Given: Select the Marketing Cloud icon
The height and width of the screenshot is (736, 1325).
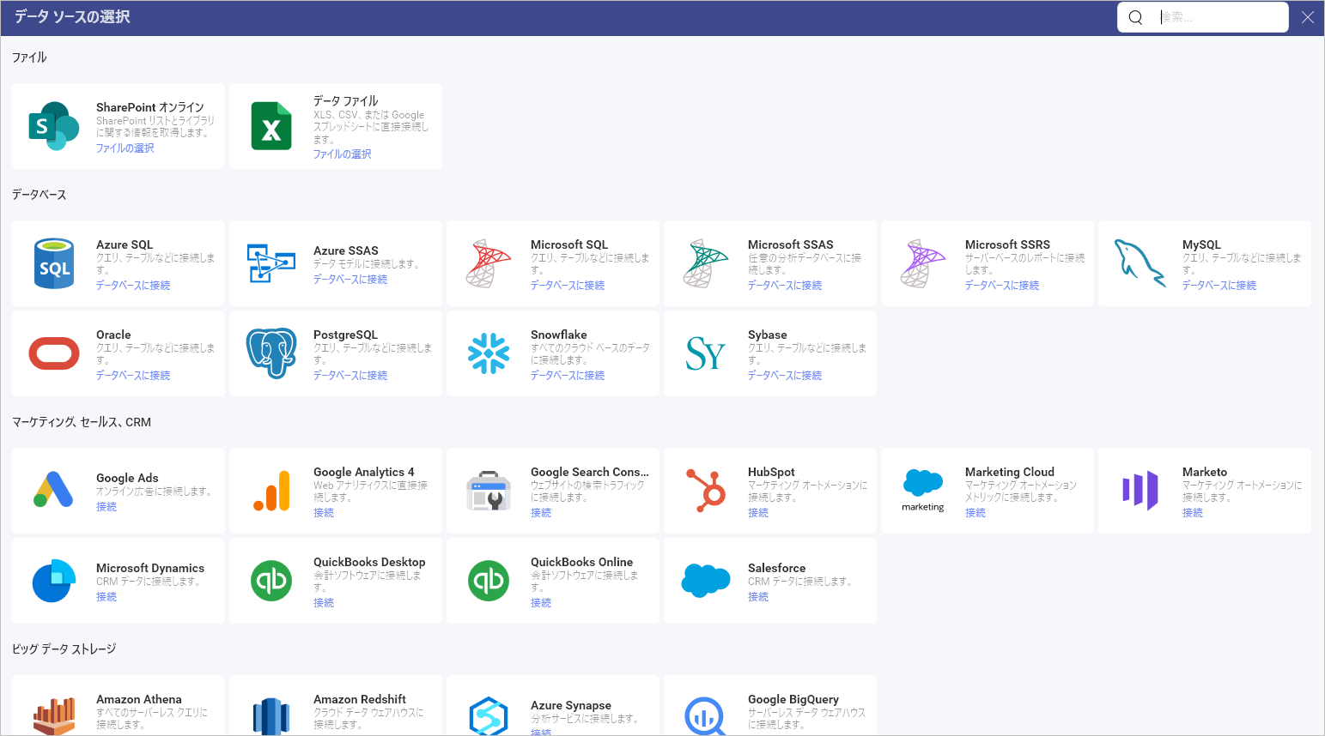Looking at the screenshot, I should [x=923, y=491].
